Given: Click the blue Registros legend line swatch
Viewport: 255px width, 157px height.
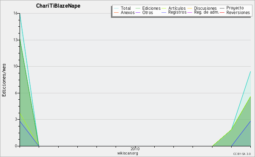Looking at the screenshot, I should click(164, 12).
